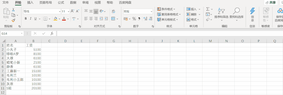The width and height of the screenshot is (283, 95).
Task: Open the 剪贴板 group dialog launcher
Action: pos(19,26)
